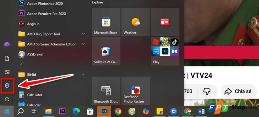Open Settings gear in Start sidebar
The width and height of the screenshot is (259, 117).
click(x=7, y=85)
